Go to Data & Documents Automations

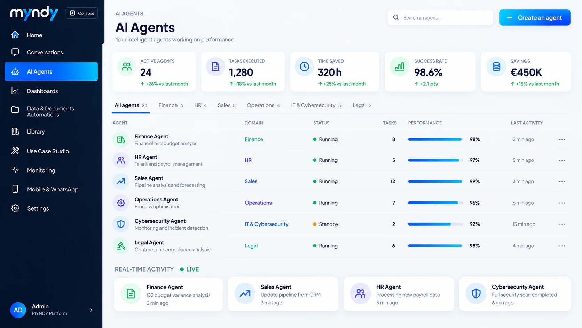coord(43,112)
